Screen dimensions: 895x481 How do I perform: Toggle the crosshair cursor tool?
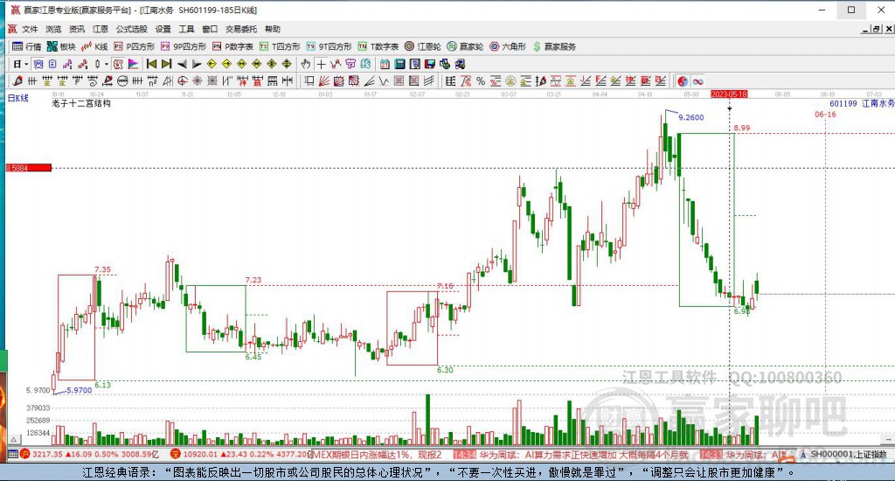321,64
